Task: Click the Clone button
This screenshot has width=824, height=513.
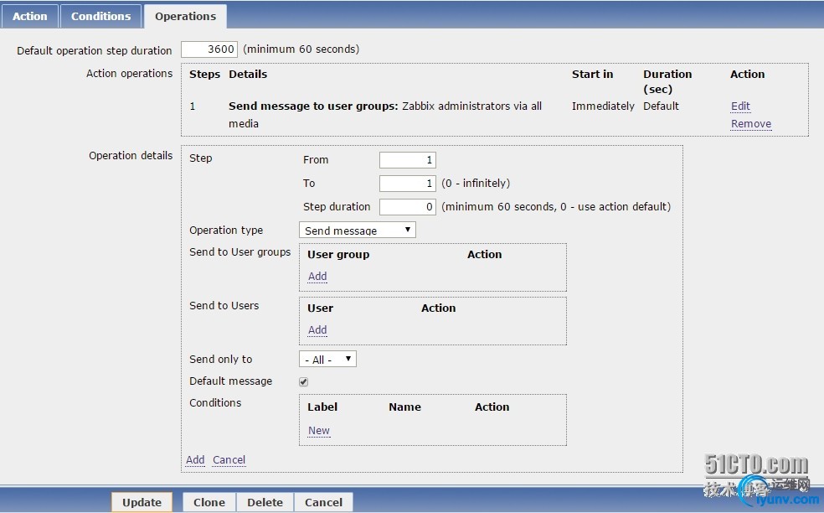Action: pos(209,502)
